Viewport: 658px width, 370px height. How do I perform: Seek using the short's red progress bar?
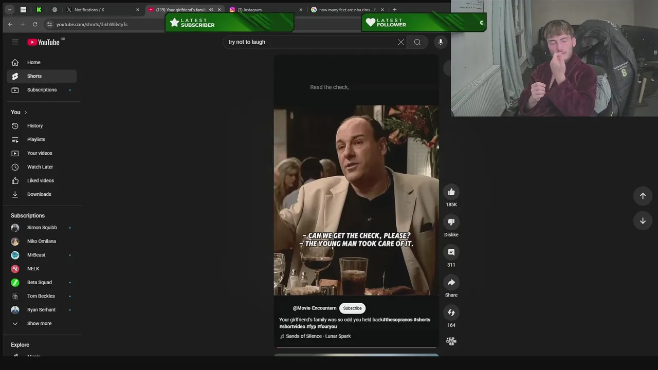(356, 347)
